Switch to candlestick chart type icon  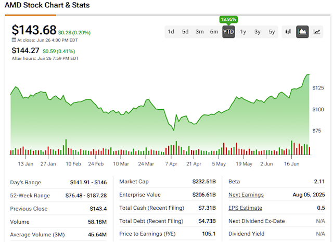click(288, 32)
